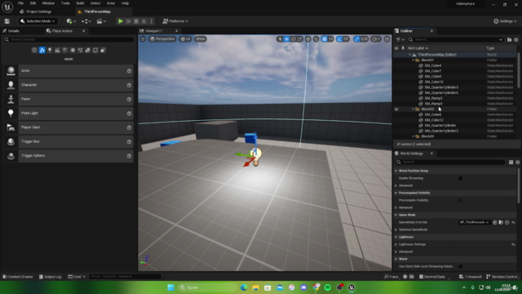Select the Volumes category icon in Place Actors

click(x=95, y=50)
